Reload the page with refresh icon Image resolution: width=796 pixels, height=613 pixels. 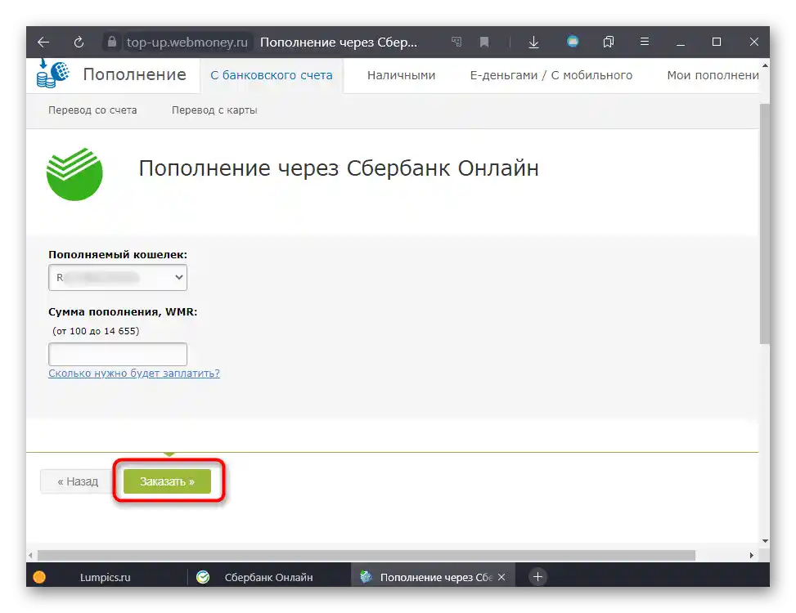[79, 42]
